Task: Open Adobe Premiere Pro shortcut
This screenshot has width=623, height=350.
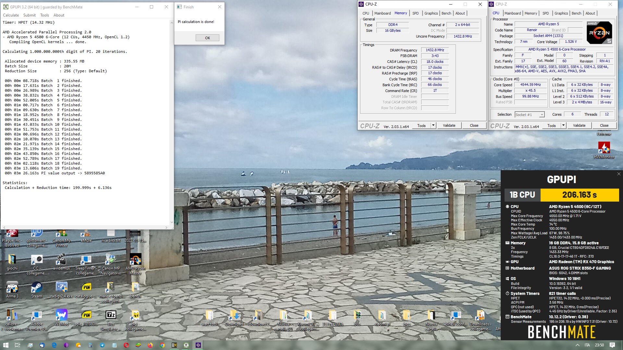Action: point(37,320)
